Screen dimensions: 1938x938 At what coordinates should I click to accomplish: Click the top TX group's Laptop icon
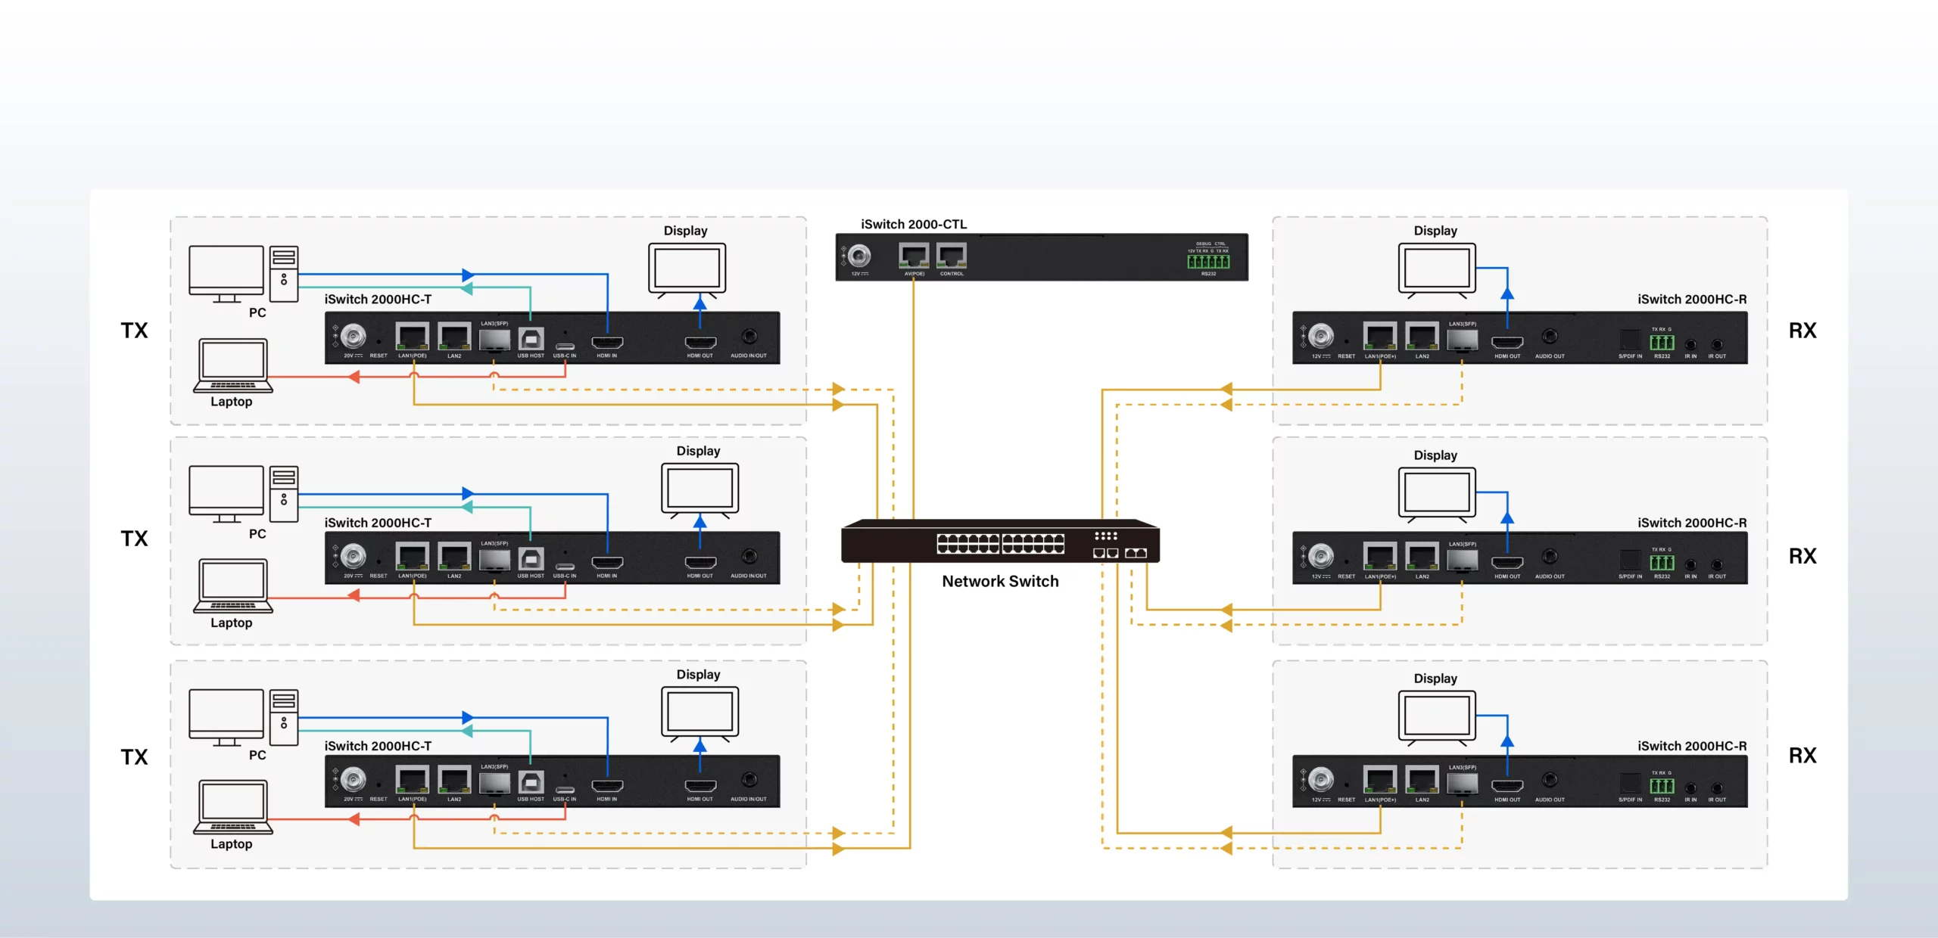(x=233, y=365)
